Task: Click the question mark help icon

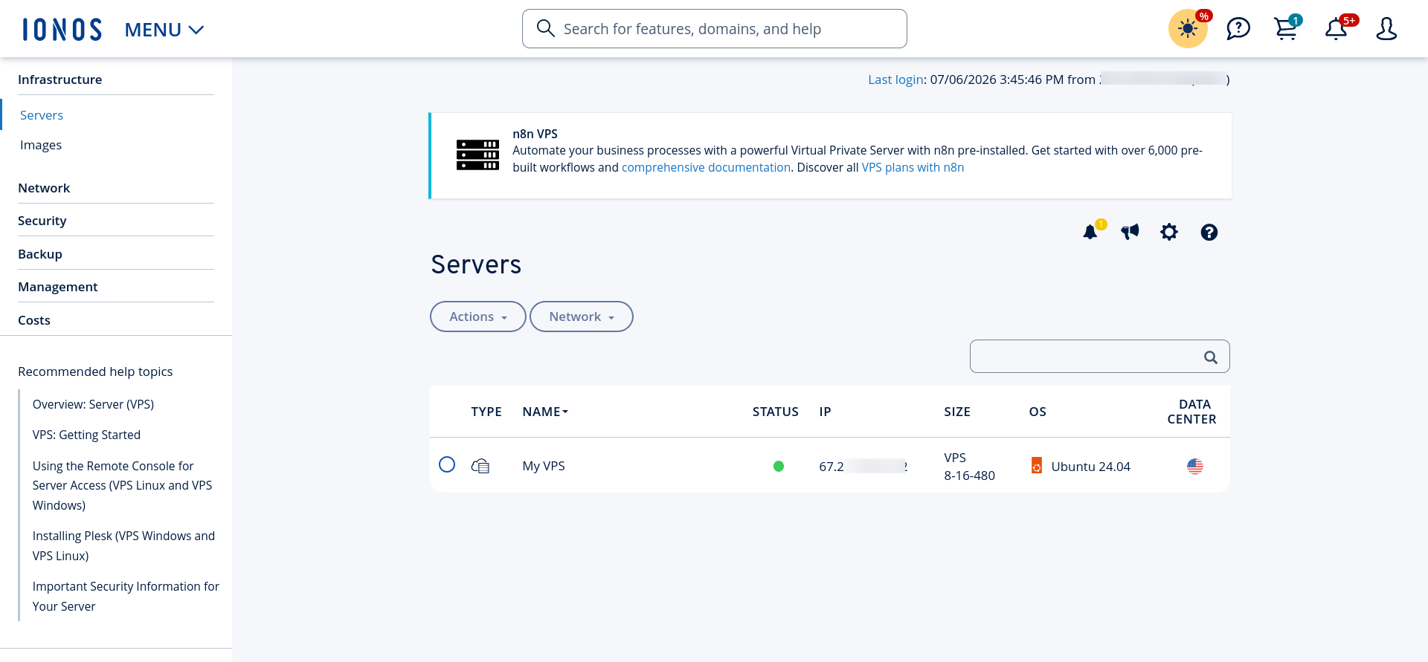Action: click(1209, 233)
